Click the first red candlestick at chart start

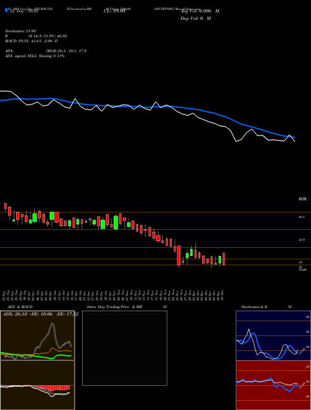5,206
